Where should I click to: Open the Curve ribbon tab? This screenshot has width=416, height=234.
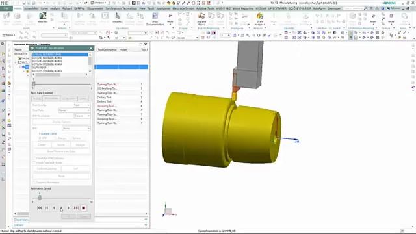click(44, 8)
